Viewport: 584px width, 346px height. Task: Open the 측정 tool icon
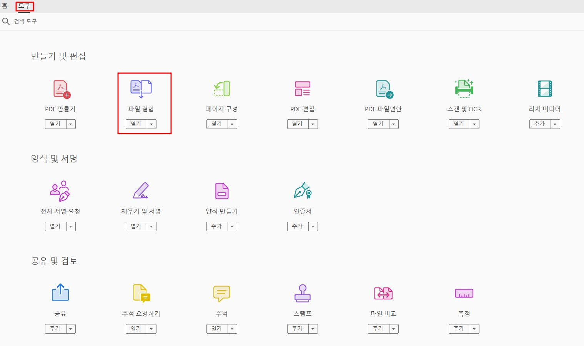point(464,293)
